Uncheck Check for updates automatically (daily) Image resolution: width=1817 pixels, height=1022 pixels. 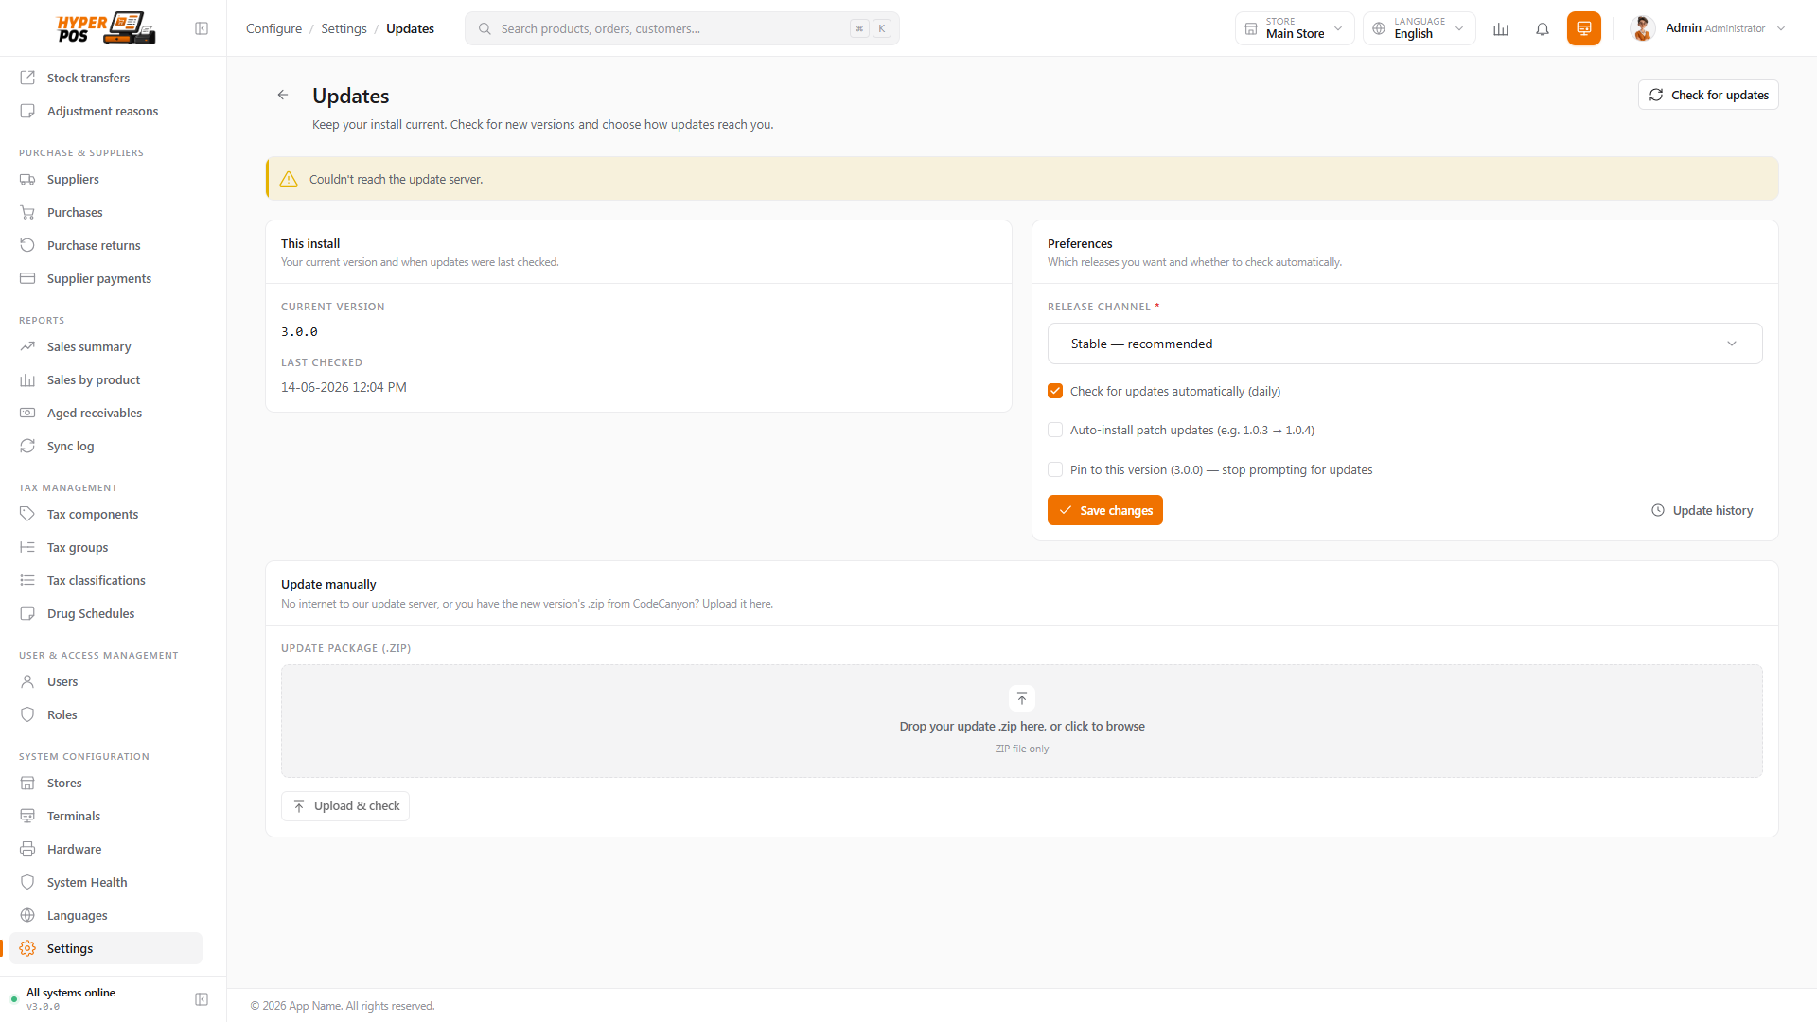tap(1055, 391)
